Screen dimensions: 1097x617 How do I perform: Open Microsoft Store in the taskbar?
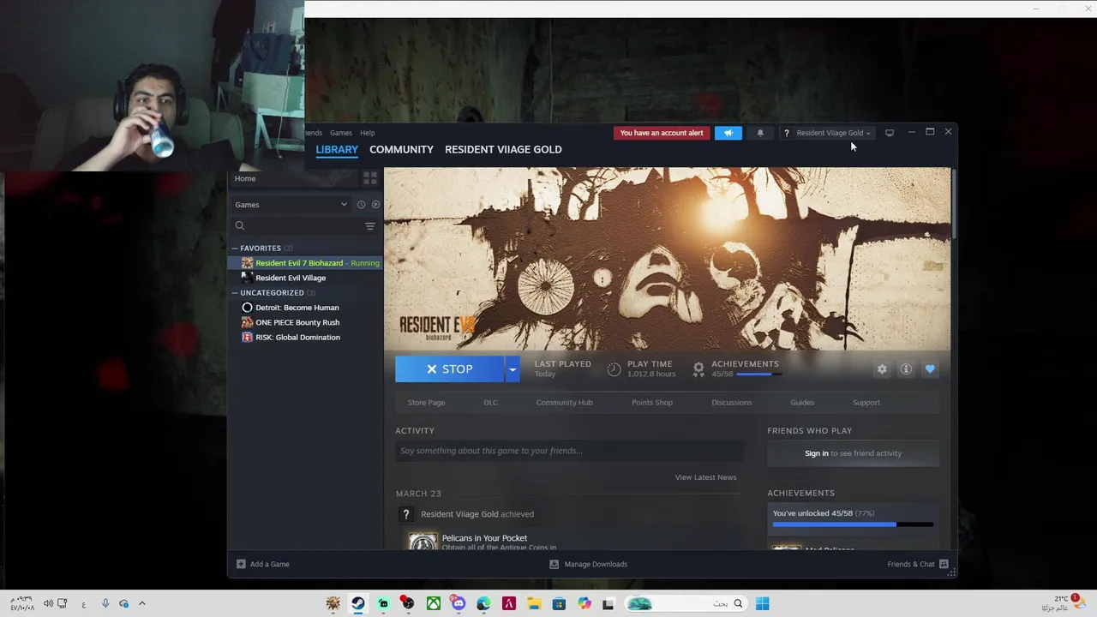pyautogui.click(x=559, y=604)
